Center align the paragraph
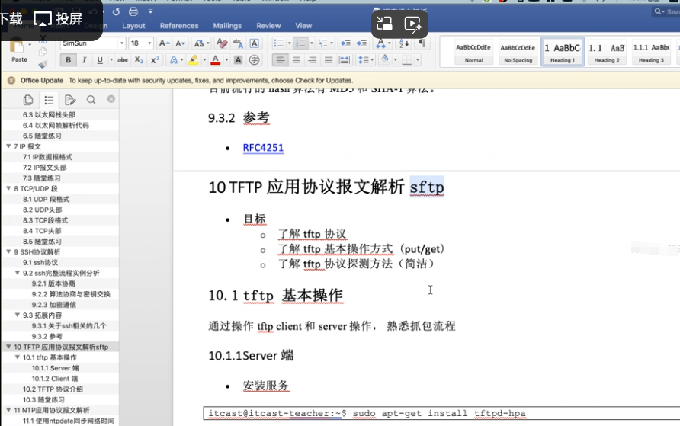This screenshot has height=426, width=680. pyautogui.click(x=297, y=60)
